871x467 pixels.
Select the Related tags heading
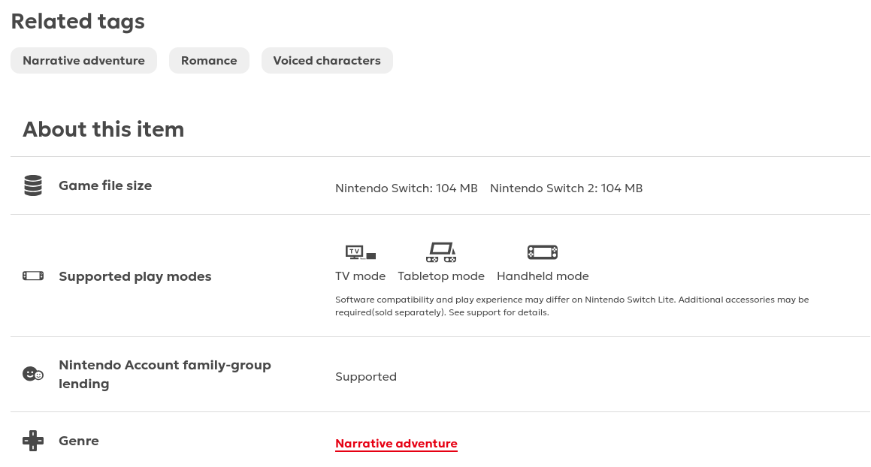[x=77, y=22]
